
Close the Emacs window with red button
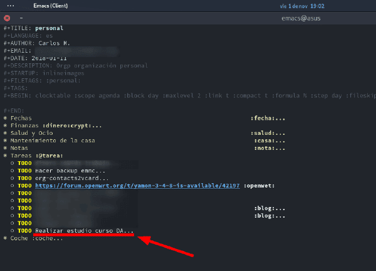[7, 18]
